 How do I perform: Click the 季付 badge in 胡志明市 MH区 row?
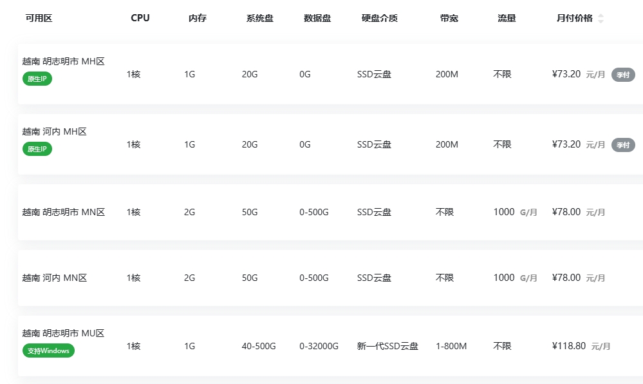pos(623,75)
